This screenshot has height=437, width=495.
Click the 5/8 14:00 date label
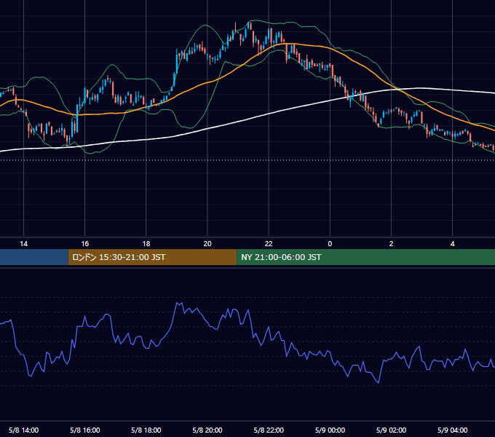click(x=24, y=430)
